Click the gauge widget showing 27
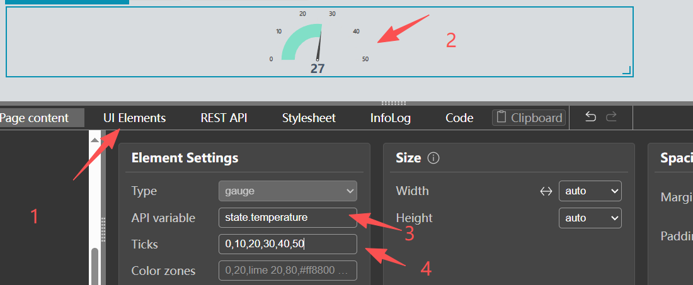 (319, 42)
